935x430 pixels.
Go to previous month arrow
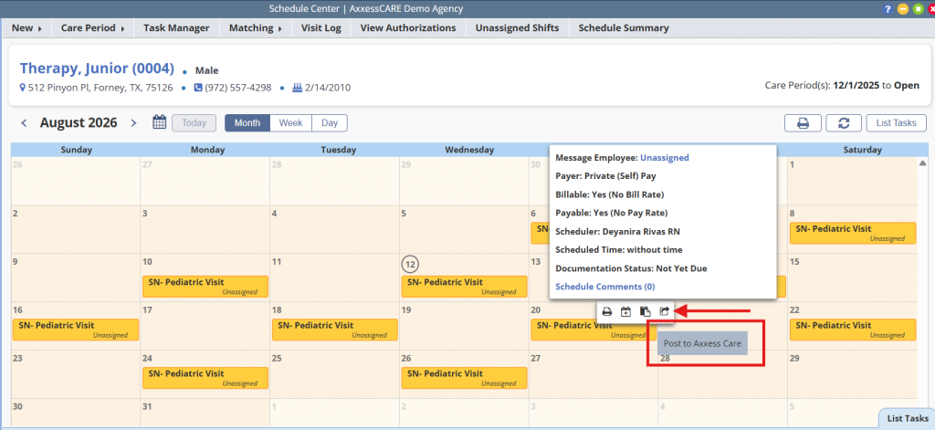(25, 123)
